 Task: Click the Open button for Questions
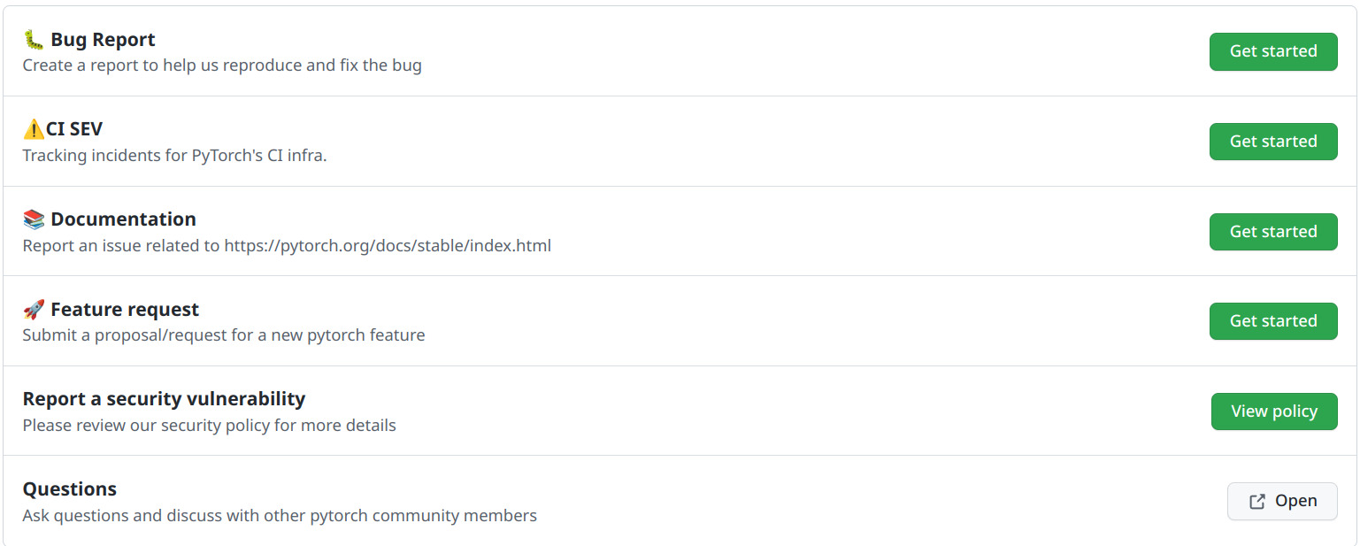(1282, 502)
